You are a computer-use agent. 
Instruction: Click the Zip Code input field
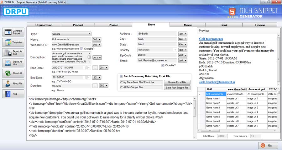click(157, 55)
